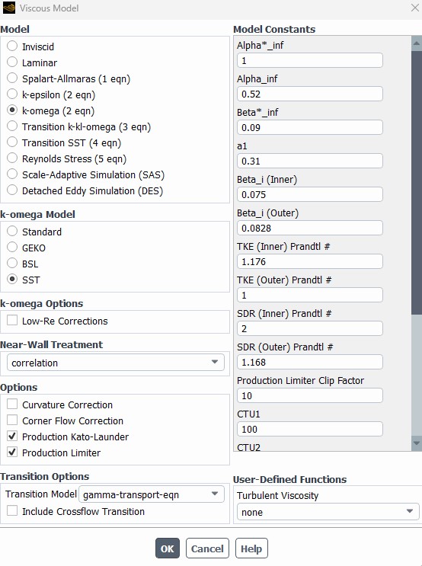Screen dimensions: 422x566
Task: Click Cancel to discard changes
Action: pyautogui.click(x=207, y=548)
